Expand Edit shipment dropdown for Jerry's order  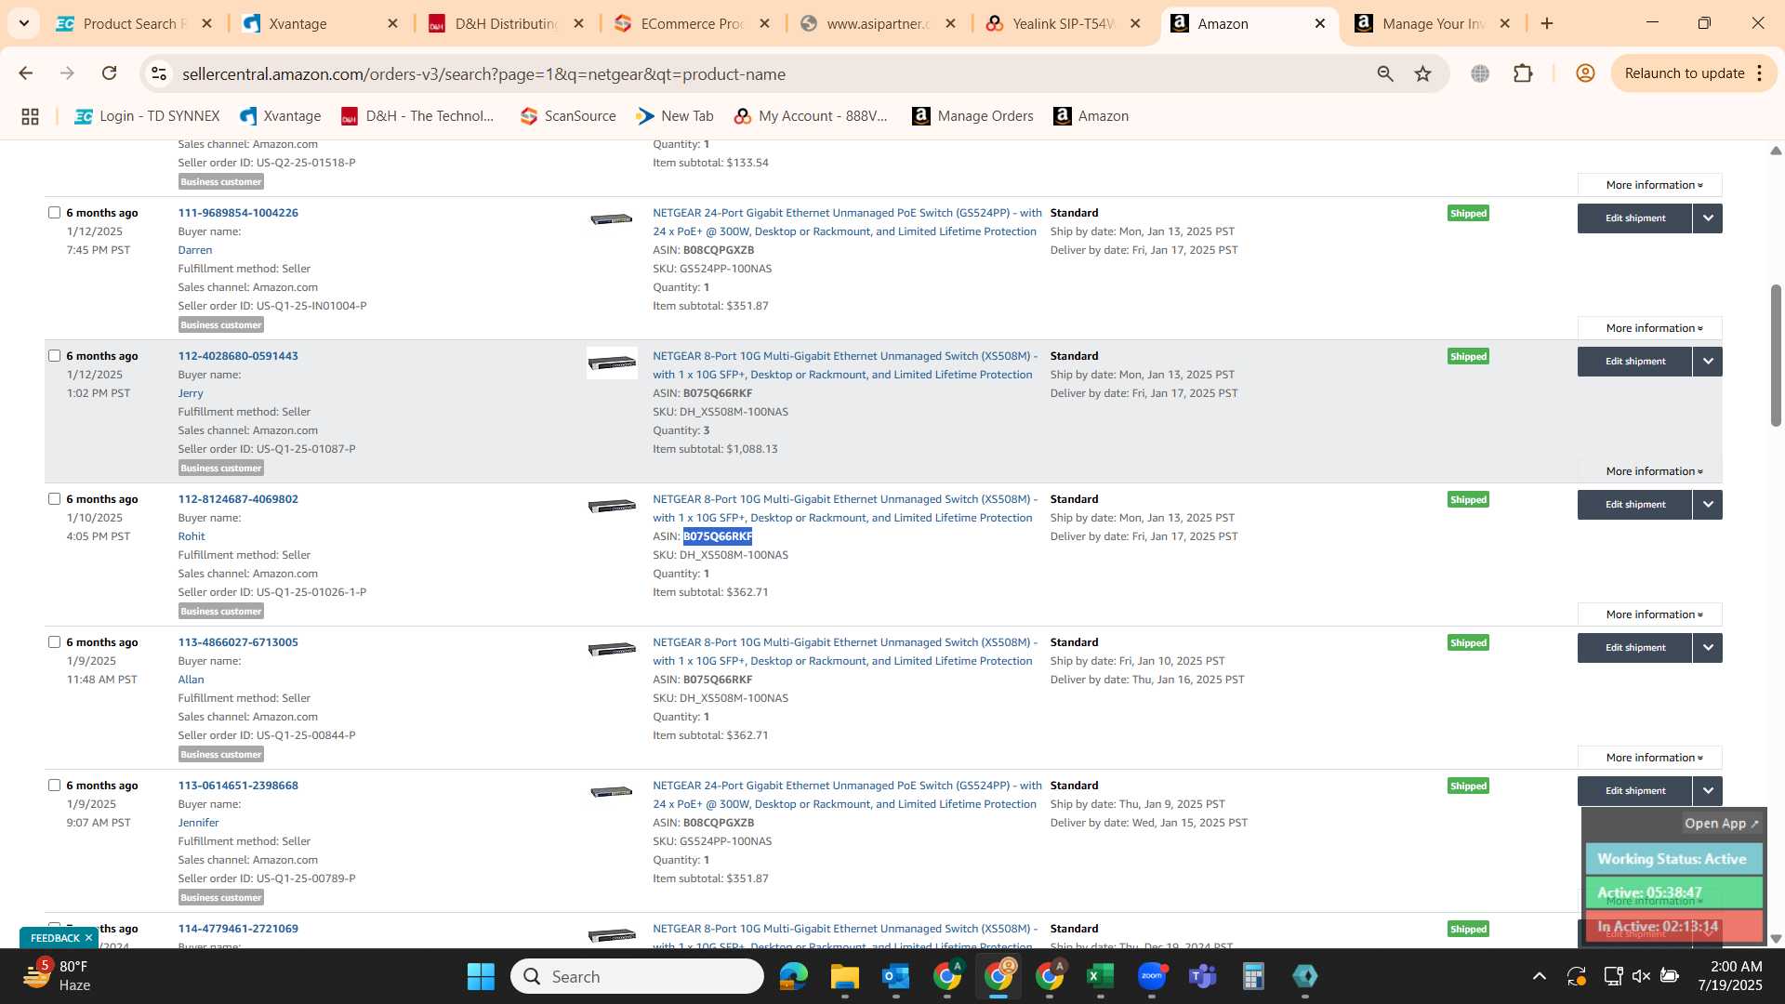click(1707, 362)
